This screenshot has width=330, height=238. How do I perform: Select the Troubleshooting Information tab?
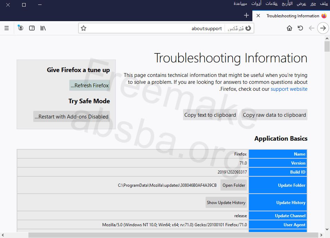tap(291, 16)
